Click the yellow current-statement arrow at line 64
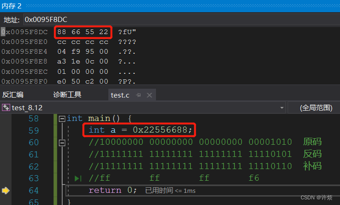The height and width of the screenshot is (205, 340). 6,191
